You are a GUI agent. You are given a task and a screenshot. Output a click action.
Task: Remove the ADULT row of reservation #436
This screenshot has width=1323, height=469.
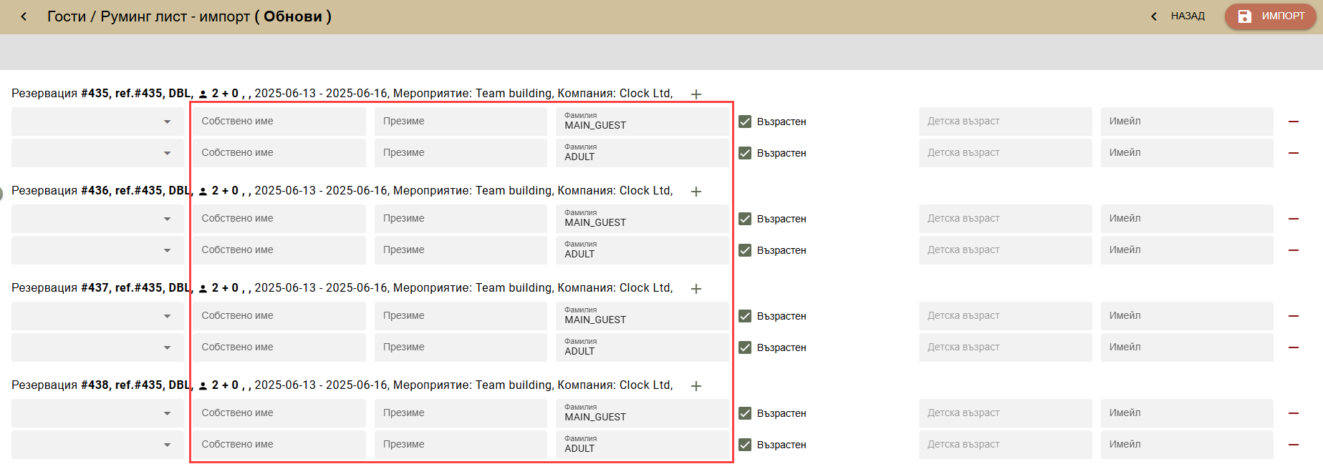1294,250
